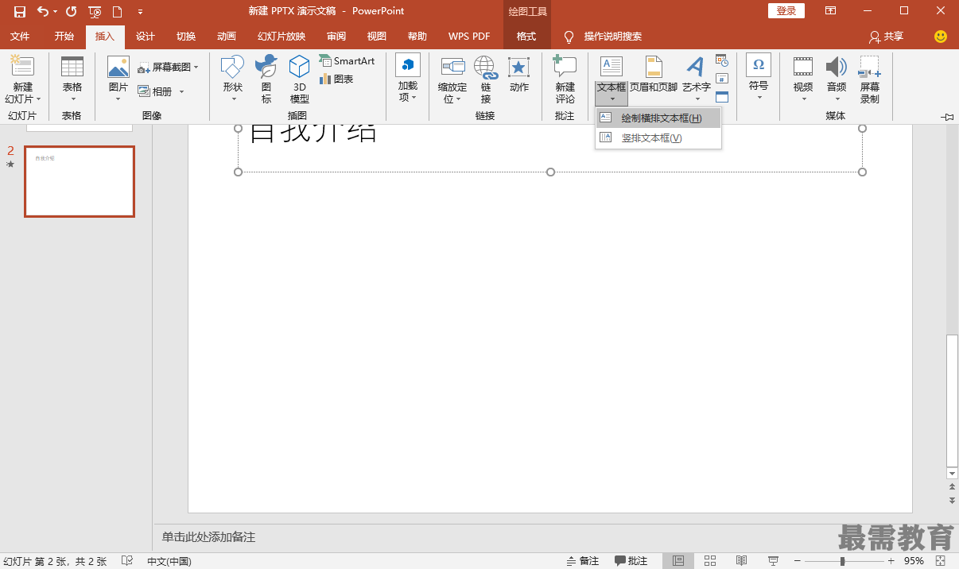Viewport: 959px width, 569px height.
Task: Open the 表格 insert table menu
Action: click(72, 79)
